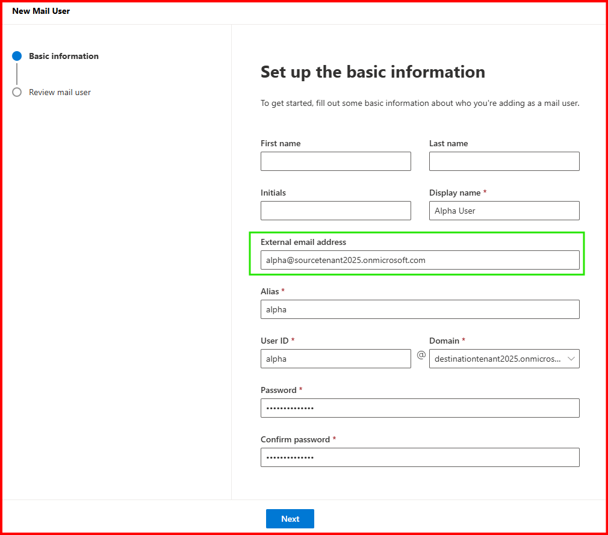Click the External email address field
Image resolution: width=608 pixels, height=535 pixels.
(x=420, y=260)
